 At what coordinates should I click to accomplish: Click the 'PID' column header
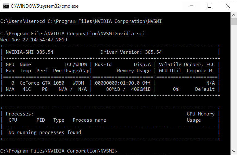(x=41, y=120)
